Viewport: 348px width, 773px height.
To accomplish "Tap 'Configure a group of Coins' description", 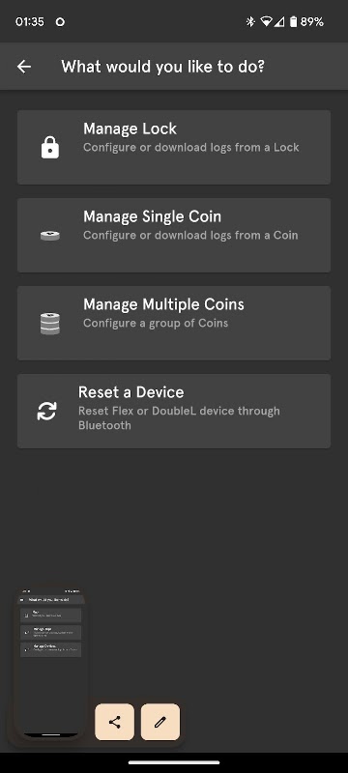I will 156,324.
